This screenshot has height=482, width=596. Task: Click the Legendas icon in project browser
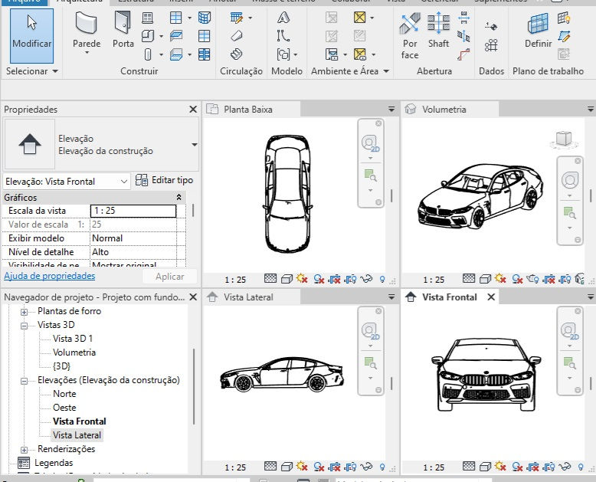(24, 463)
